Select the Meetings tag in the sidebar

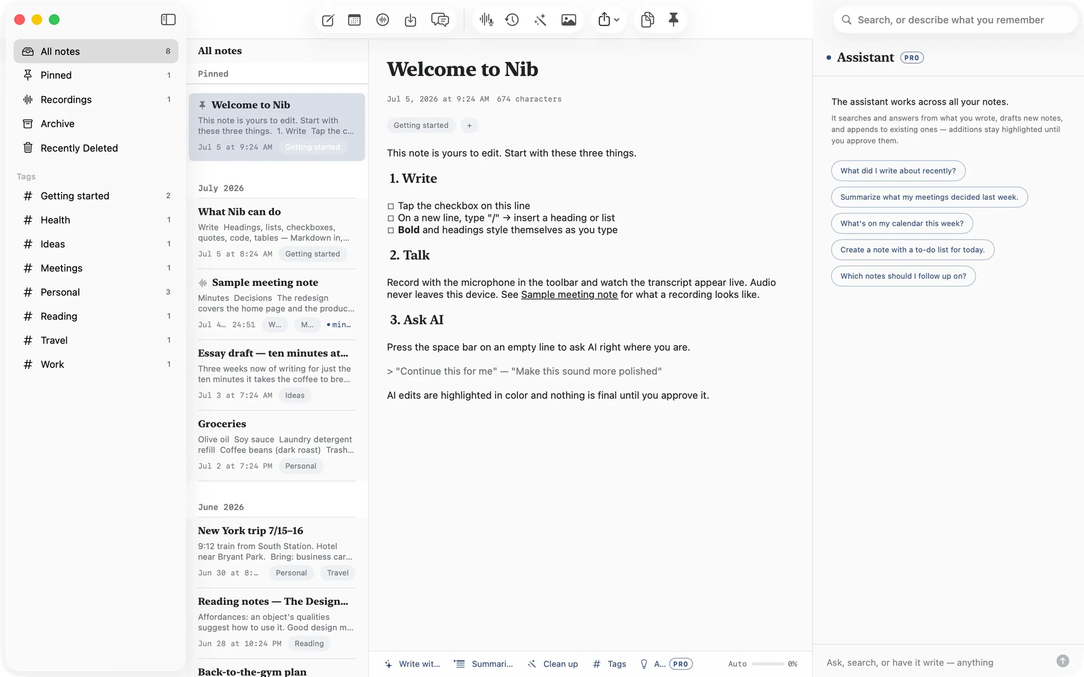pos(96,268)
